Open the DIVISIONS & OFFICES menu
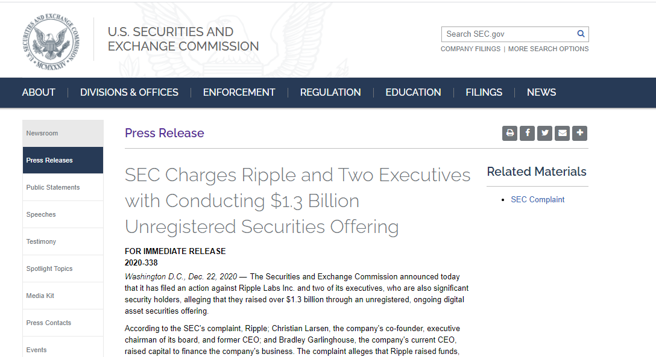 click(129, 92)
